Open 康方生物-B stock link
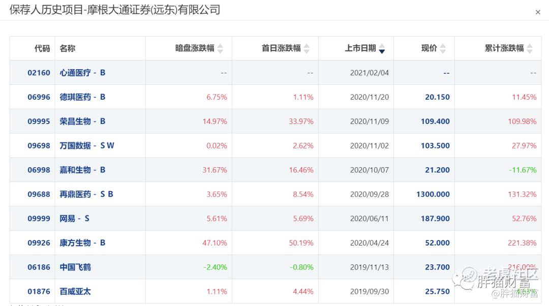The image size is (549, 306). pyautogui.click(x=82, y=243)
